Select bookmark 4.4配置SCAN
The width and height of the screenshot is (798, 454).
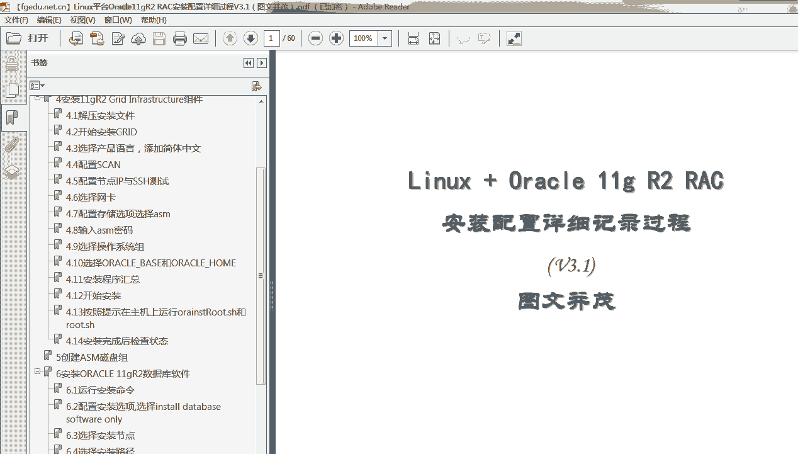[93, 165]
